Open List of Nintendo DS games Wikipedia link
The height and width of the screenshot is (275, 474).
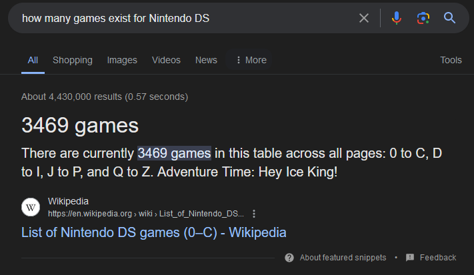coord(153,232)
